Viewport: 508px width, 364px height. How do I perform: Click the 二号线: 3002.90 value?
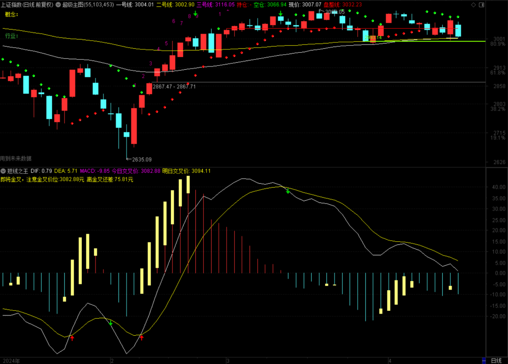175,5
